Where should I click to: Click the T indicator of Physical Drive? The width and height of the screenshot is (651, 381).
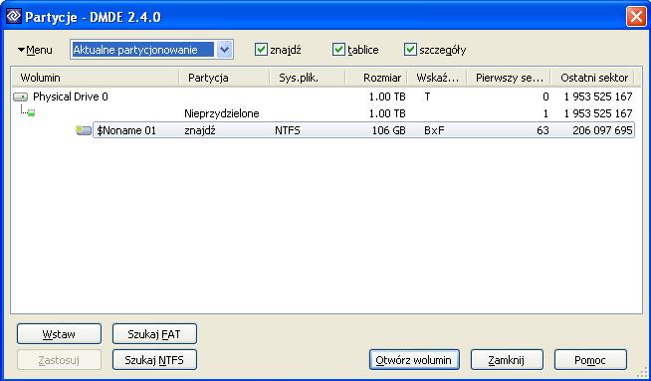click(x=427, y=97)
